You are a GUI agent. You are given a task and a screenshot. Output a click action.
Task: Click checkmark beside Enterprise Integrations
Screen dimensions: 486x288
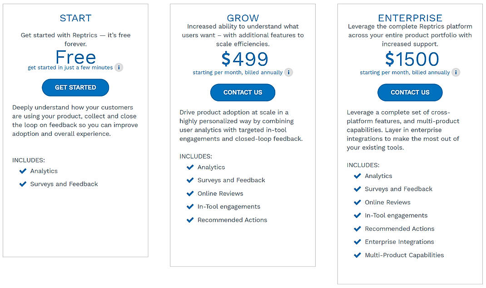pos(357,242)
